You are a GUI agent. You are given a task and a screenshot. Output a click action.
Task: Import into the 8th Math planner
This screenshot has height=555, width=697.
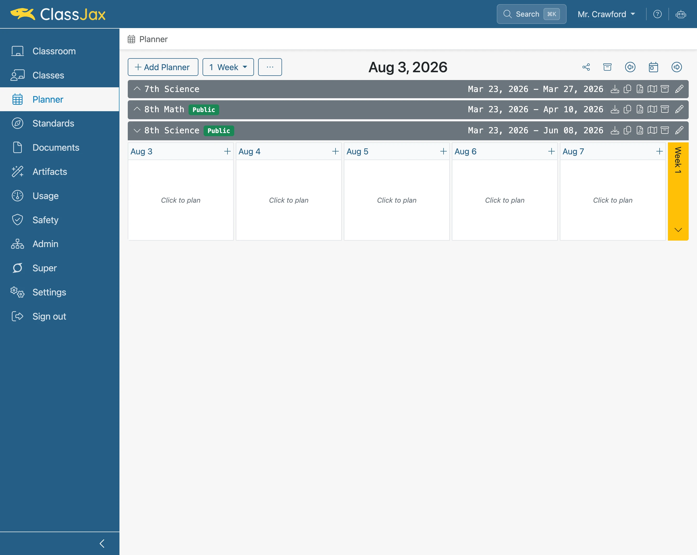point(615,109)
